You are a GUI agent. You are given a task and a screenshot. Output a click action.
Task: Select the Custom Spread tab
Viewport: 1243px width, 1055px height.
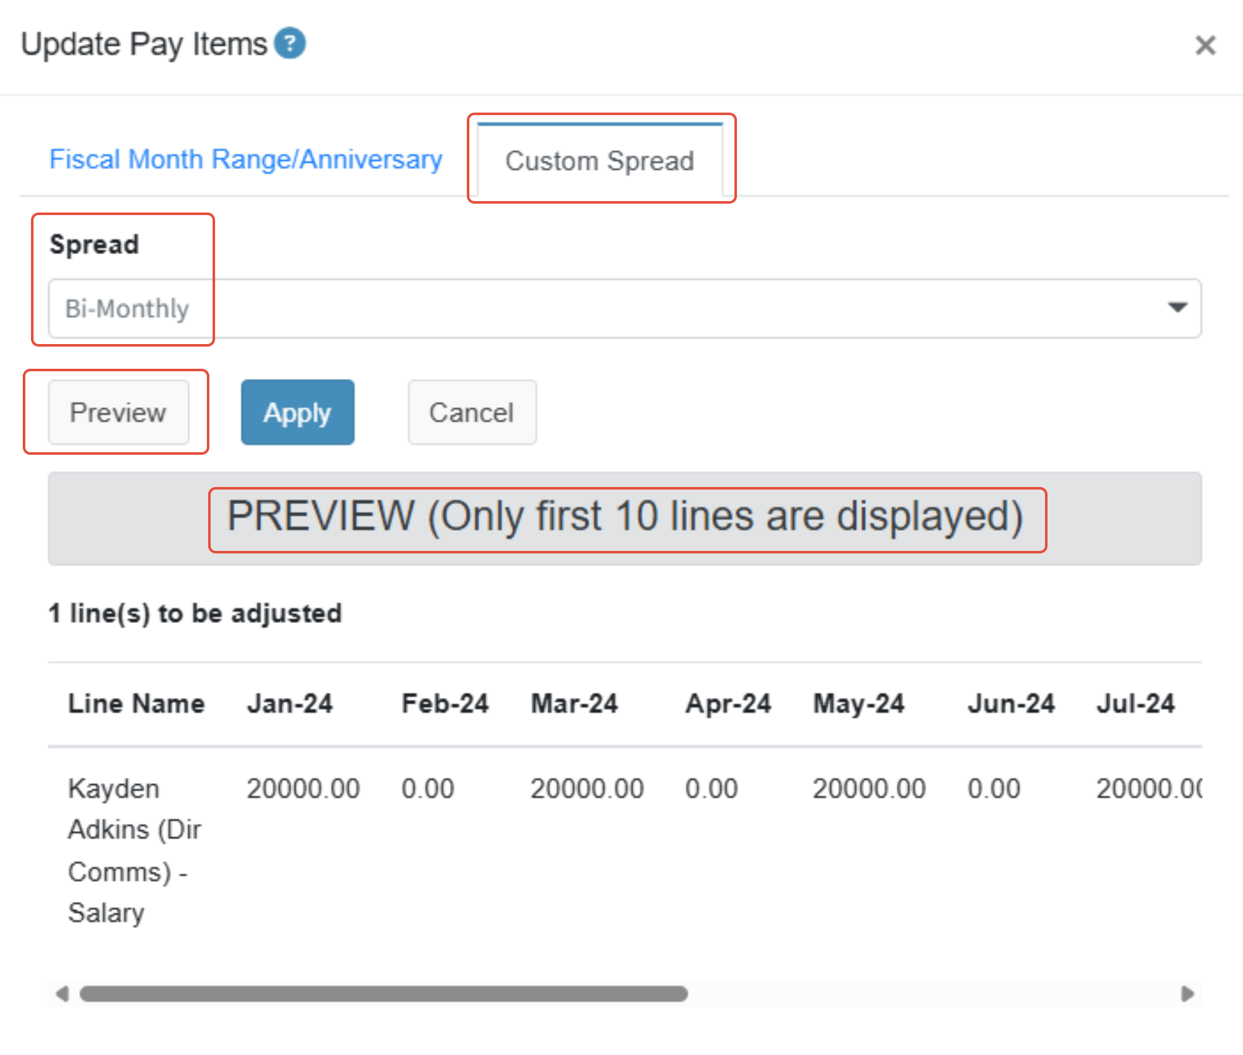[600, 161]
